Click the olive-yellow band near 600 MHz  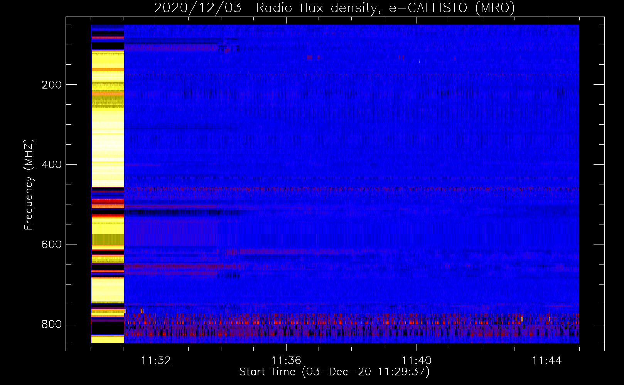pos(108,239)
